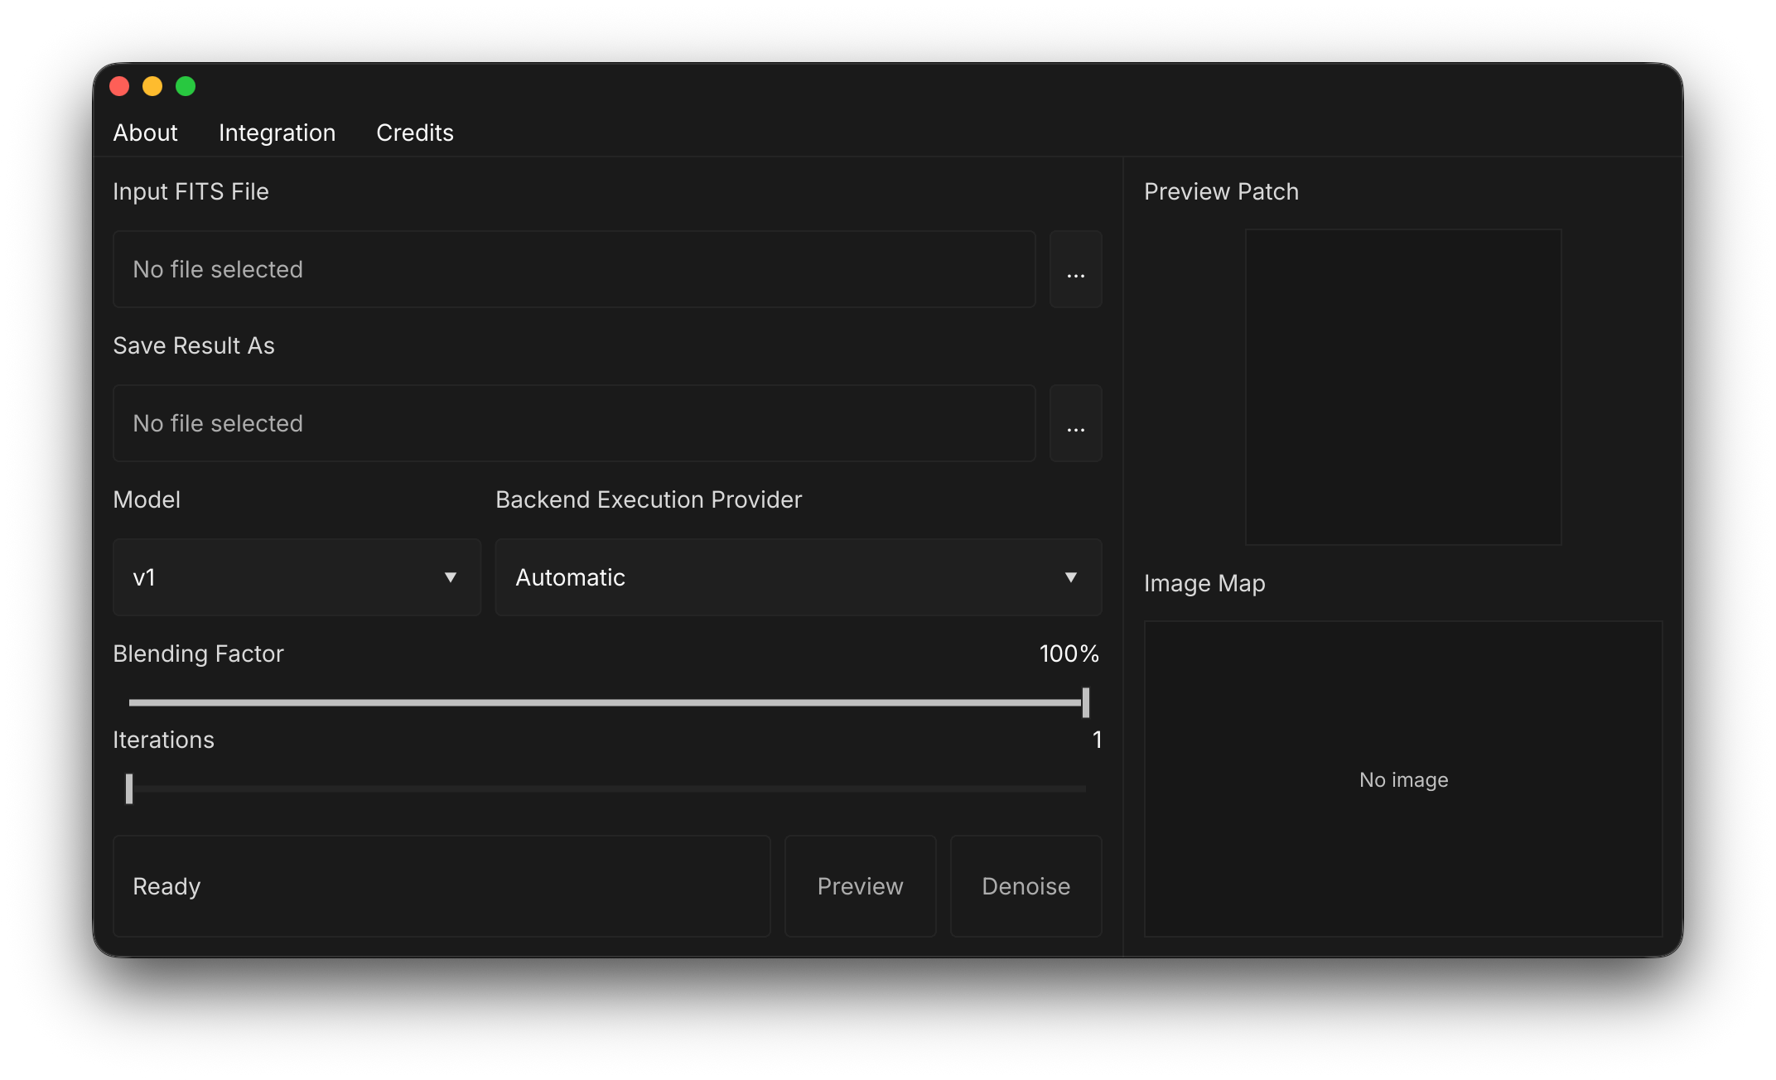Click the 'Image Map' heading

(x=1204, y=583)
